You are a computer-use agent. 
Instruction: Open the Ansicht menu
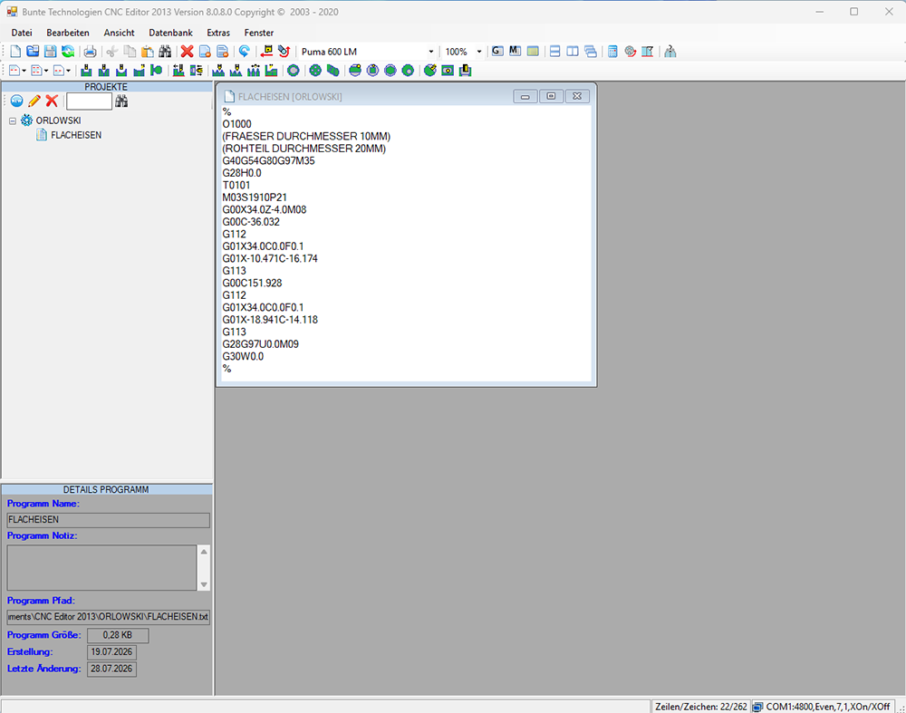tap(119, 33)
